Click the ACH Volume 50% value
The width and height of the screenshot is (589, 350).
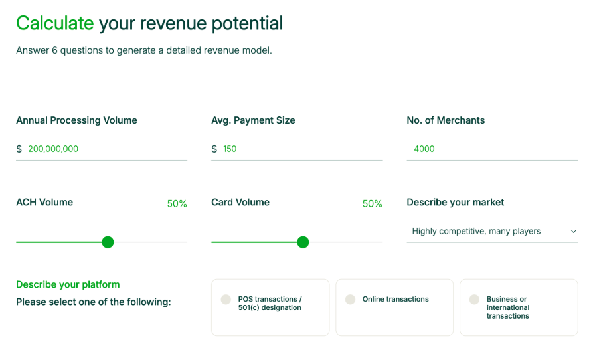click(177, 203)
